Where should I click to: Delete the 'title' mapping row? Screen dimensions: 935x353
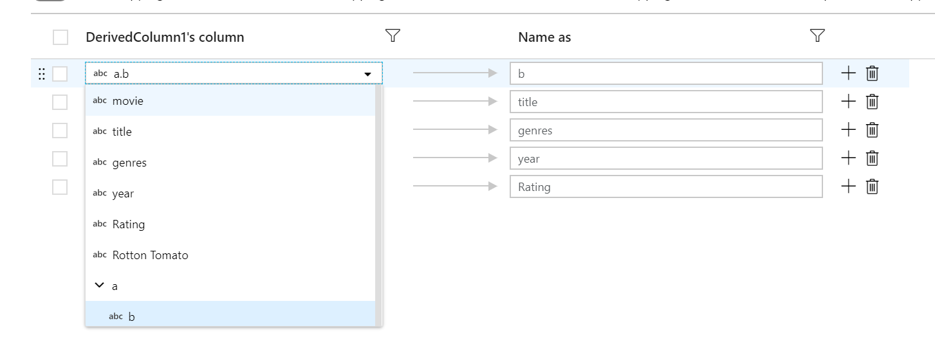coord(872,102)
